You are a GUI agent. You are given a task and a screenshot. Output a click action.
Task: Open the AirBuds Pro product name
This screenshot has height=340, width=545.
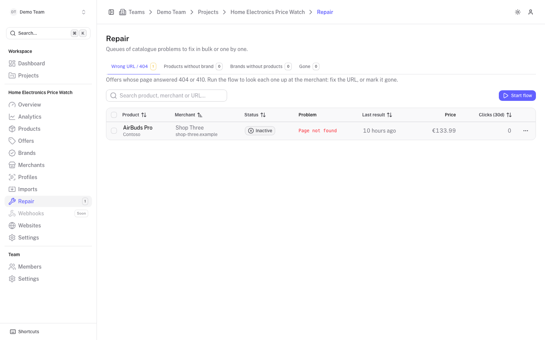click(x=138, y=128)
